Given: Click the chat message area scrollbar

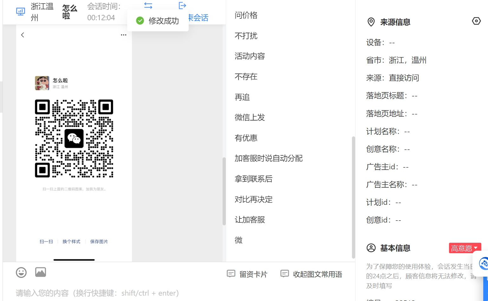Looking at the screenshot, I should coord(224,191).
